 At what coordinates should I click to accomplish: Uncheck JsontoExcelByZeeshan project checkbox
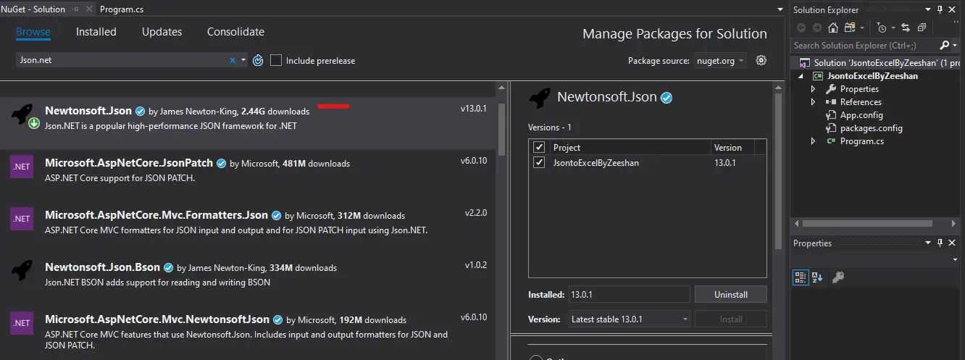click(x=538, y=162)
